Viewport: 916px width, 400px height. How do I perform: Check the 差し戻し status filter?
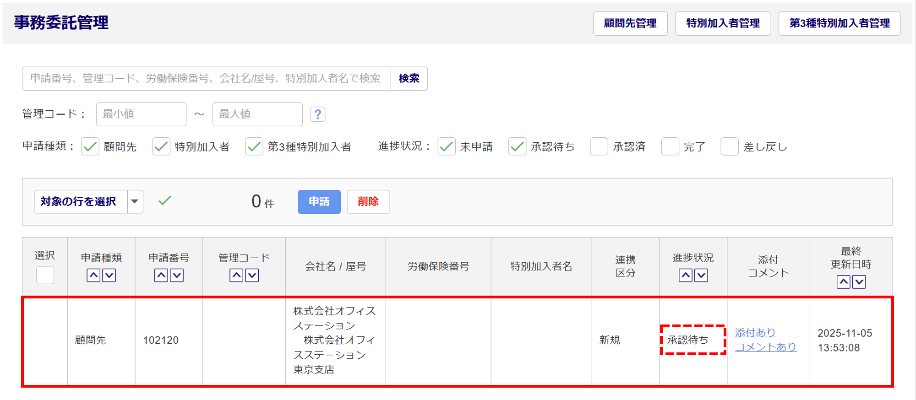click(x=729, y=147)
